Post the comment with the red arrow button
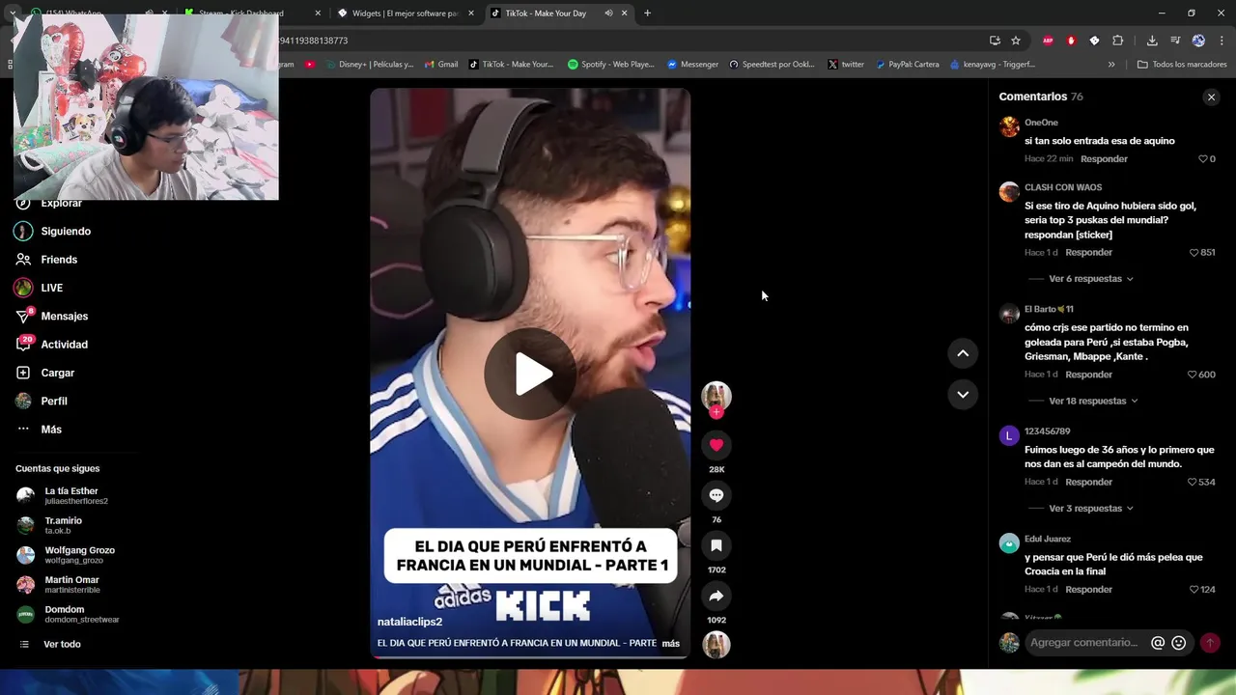Viewport: 1236px width, 695px height. pyautogui.click(x=1210, y=643)
